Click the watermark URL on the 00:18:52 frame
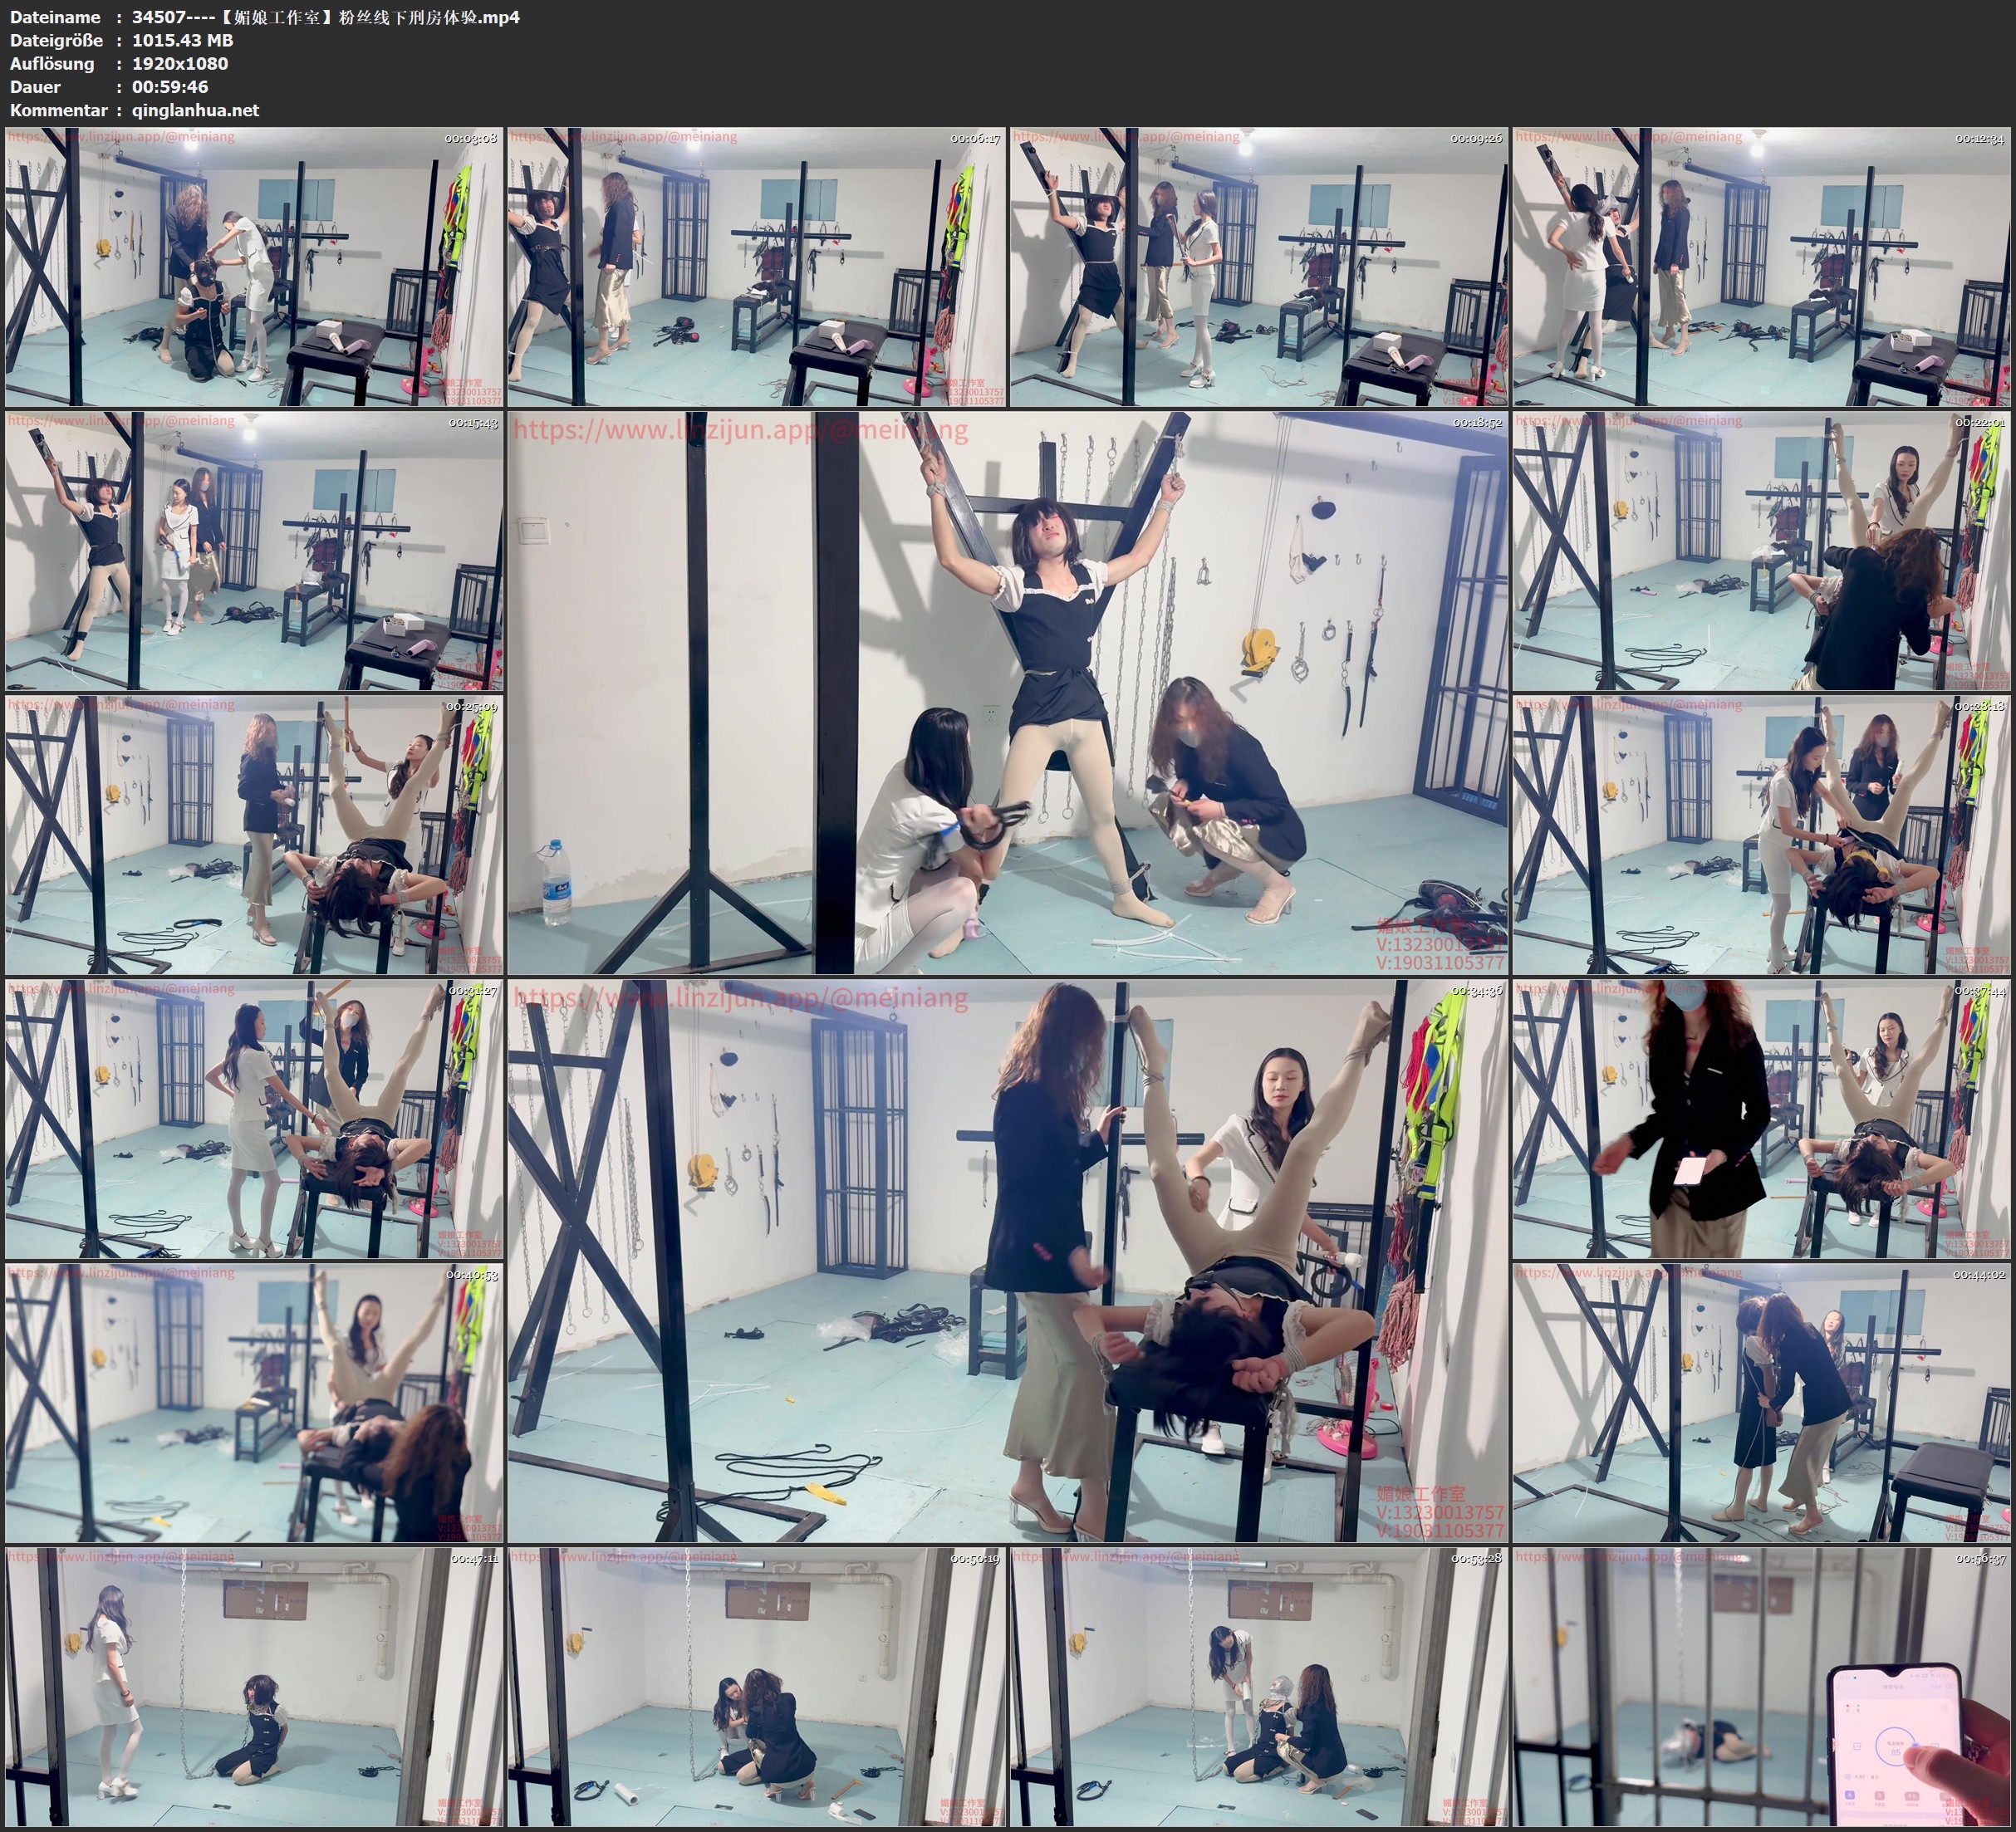This screenshot has width=2016, height=1832. 740,431
